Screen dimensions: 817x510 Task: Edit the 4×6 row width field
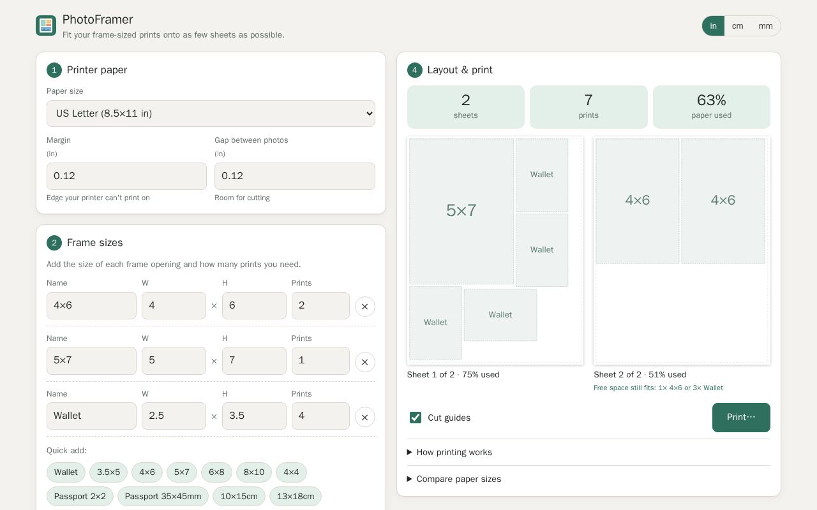174,305
